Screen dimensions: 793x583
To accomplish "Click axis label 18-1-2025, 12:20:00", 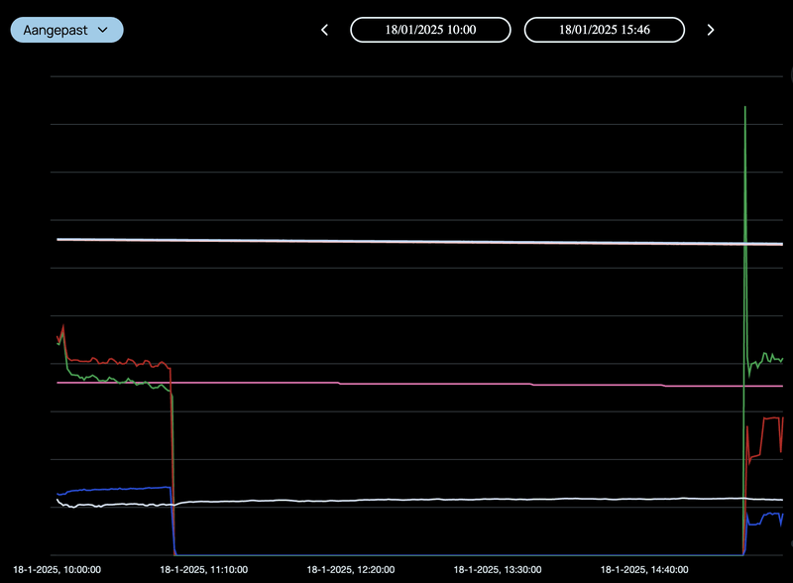I will point(351,570).
